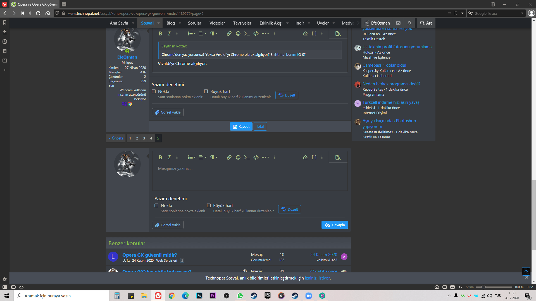Open the Vivaldi bookmarks side panel

point(5,23)
